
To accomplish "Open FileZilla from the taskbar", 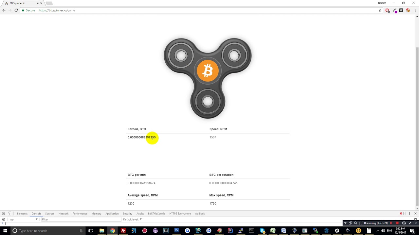I will click(123, 231).
